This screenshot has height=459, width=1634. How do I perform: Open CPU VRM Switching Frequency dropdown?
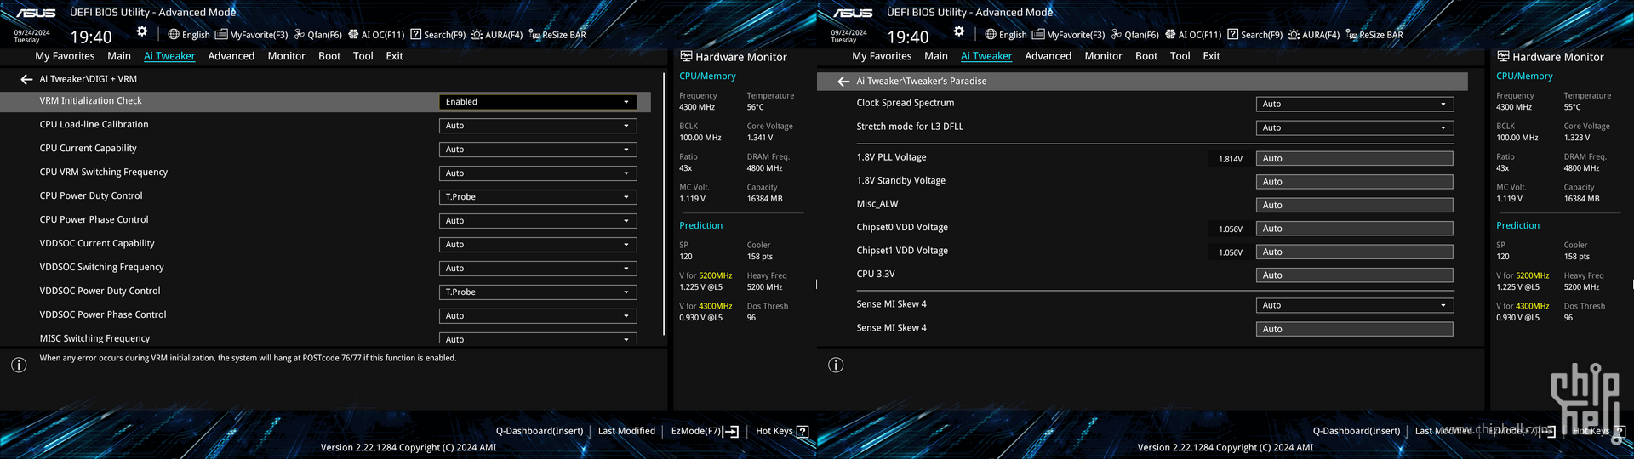538,173
